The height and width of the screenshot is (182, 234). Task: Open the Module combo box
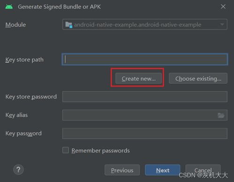tap(145, 24)
